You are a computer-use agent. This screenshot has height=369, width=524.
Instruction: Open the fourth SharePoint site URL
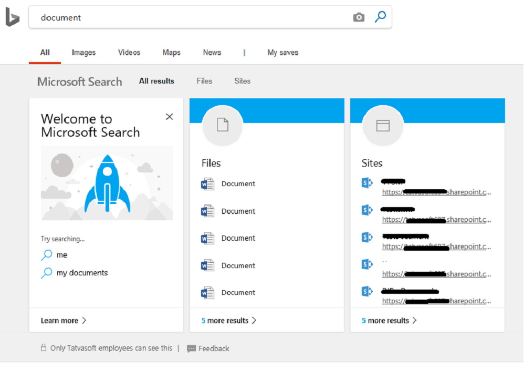(436, 274)
